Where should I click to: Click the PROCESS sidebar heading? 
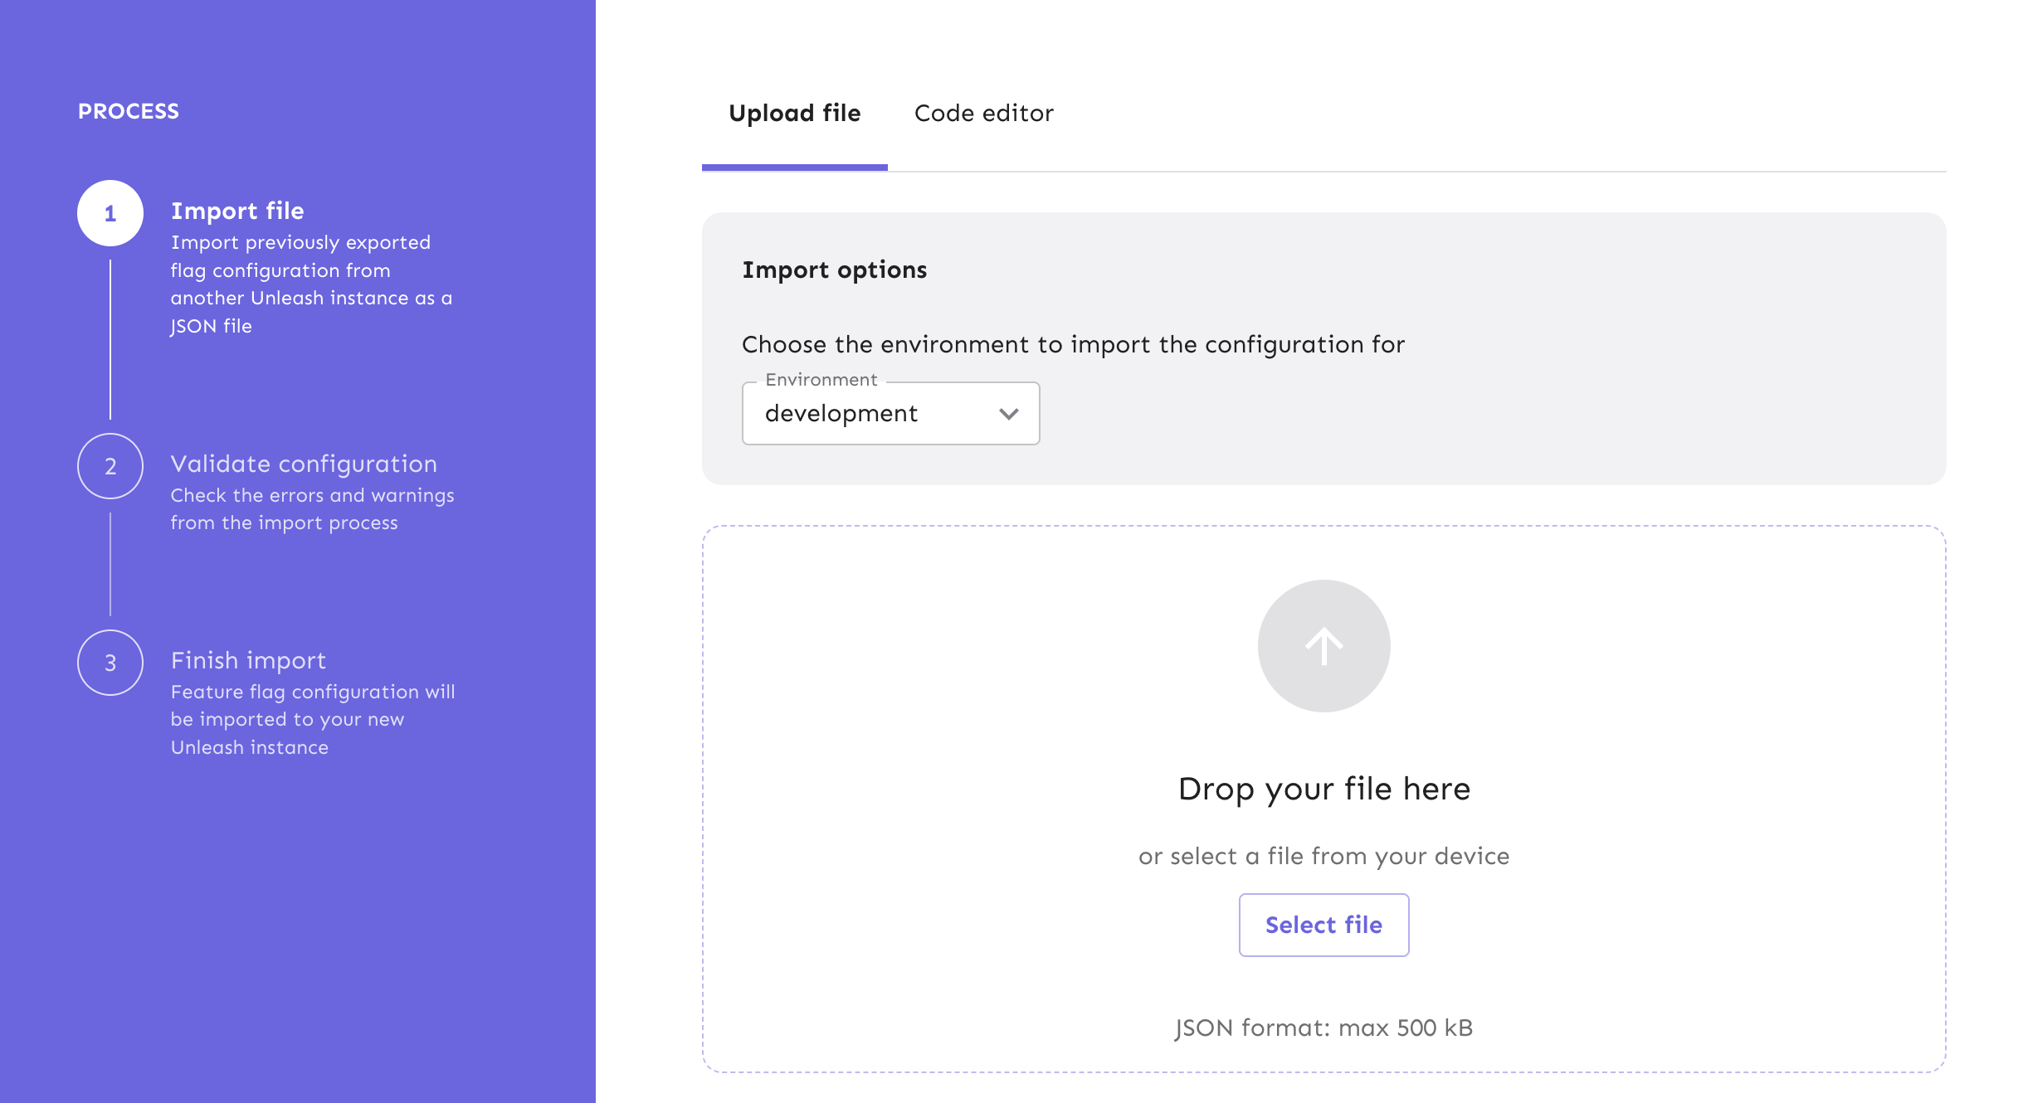click(x=129, y=110)
